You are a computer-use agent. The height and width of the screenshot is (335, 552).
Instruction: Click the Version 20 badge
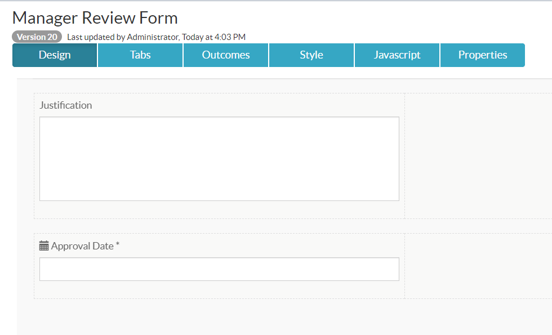(x=37, y=37)
